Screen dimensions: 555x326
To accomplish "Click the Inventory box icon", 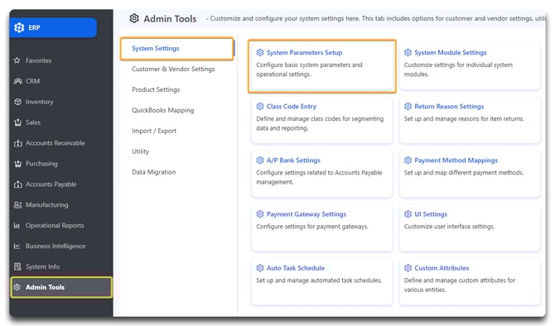I will [17, 102].
